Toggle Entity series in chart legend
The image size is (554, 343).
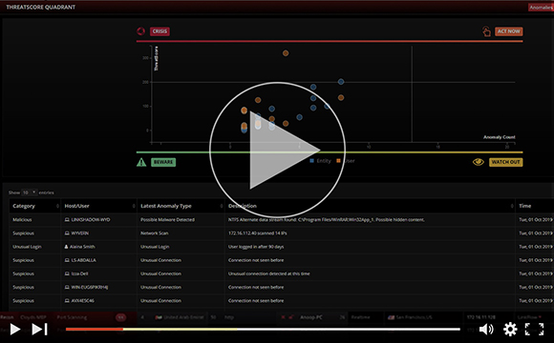[x=320, y=161]
